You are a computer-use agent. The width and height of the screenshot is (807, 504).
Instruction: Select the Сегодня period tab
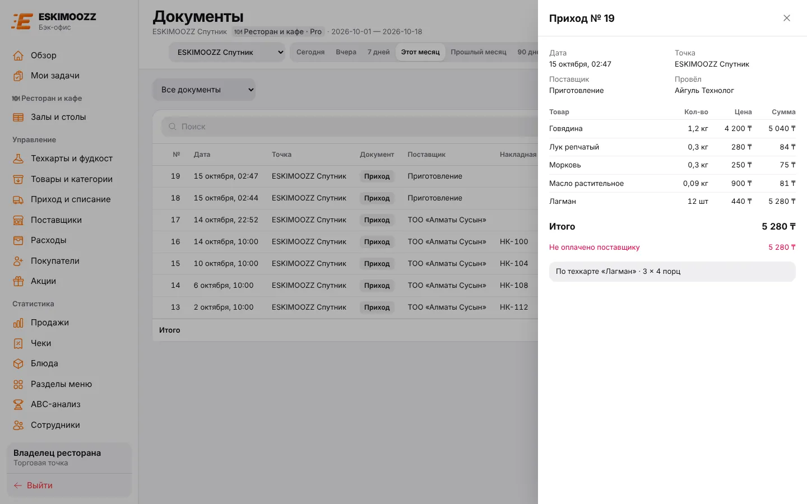[x=310, y=52]
